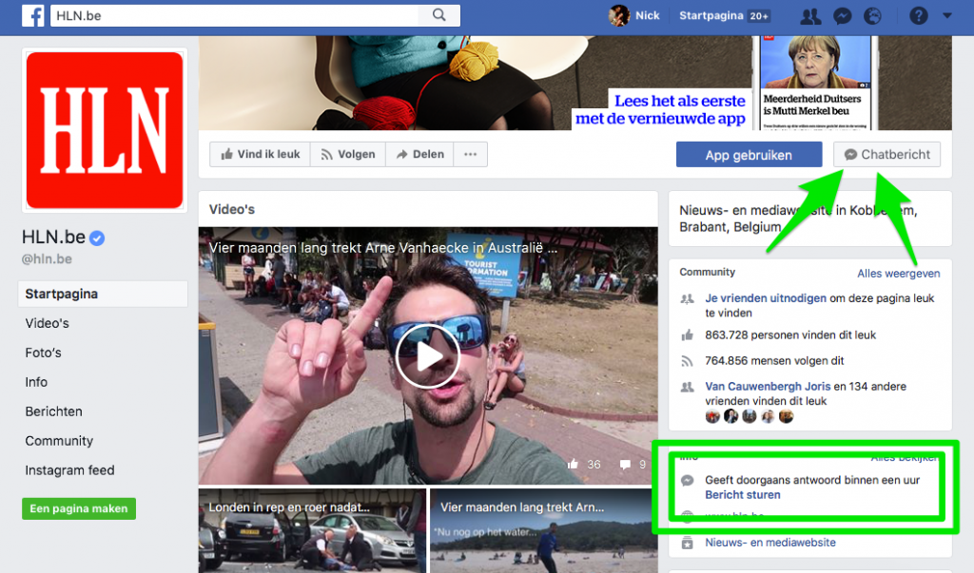Click the App gebruiken button

pyautogui.click(x=749, y=155)
